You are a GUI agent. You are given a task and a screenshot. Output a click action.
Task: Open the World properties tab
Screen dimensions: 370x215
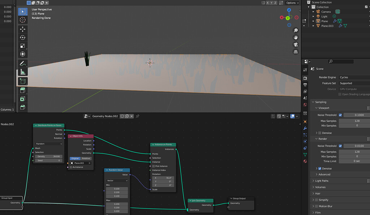305,104
